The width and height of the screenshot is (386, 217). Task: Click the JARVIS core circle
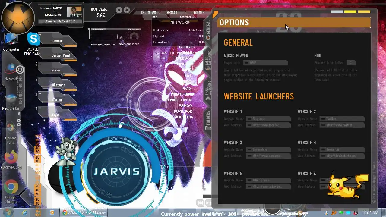tap(116, 171)
